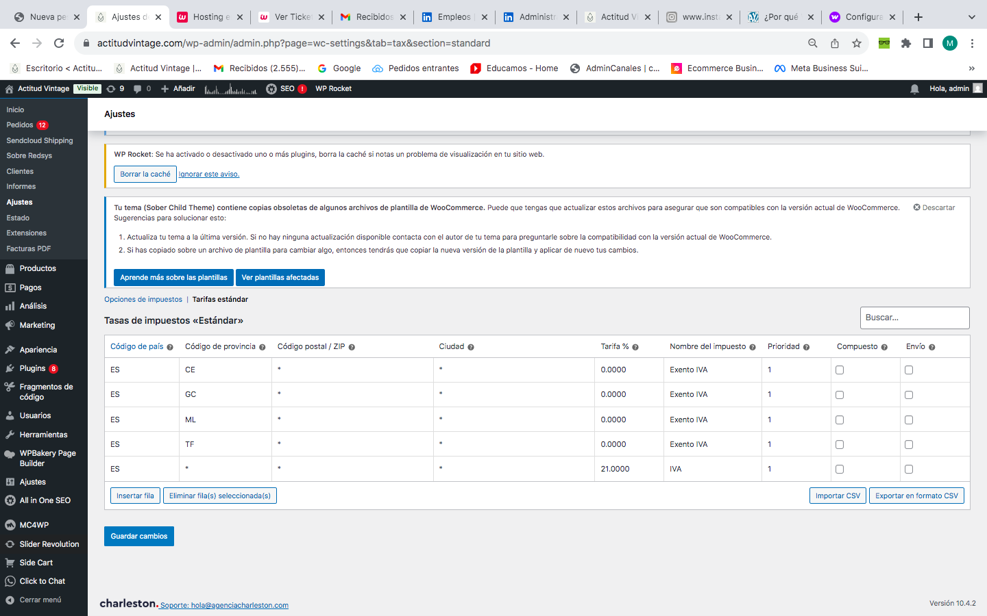Enable Compuesto checkbox for CE row
This screenshot has height=616, width=987.
pos(840,370)
